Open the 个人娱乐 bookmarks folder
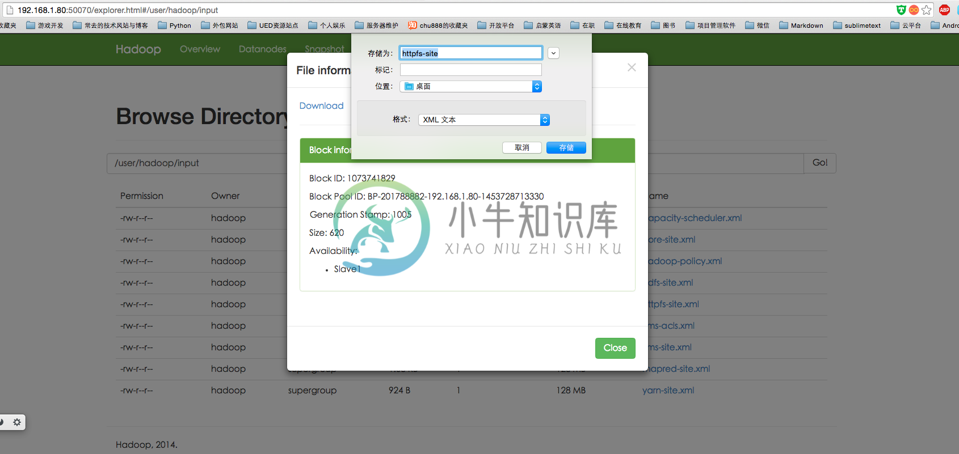 326,26
